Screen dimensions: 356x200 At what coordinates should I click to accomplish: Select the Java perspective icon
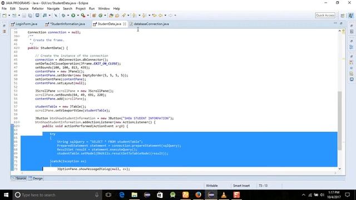[x=351, y=16]
